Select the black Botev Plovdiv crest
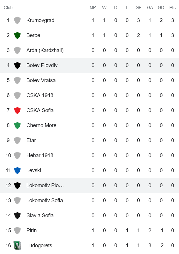 click(x=17, y=65)
